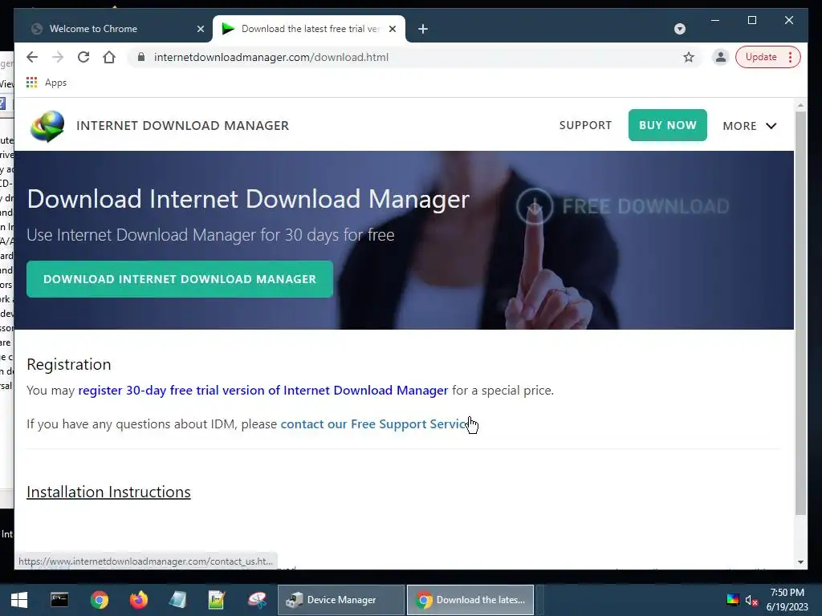822x616 pixels.
Task: Open the notebook app icon on taskbar
Action: coord(177,600)
